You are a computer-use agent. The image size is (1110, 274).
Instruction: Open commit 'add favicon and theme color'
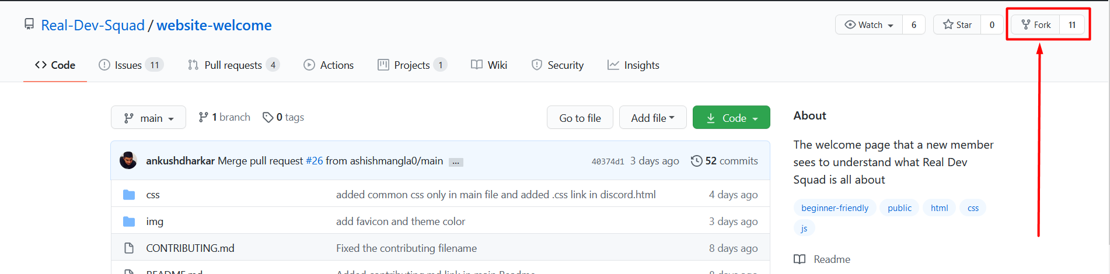(401, 222)
